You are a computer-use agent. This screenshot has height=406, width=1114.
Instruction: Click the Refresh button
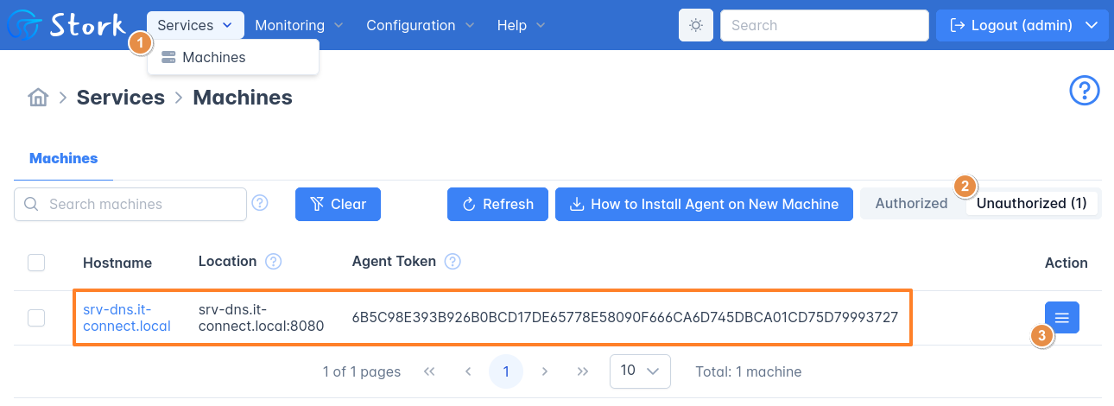pyautogui.click(x=497, y=204)
